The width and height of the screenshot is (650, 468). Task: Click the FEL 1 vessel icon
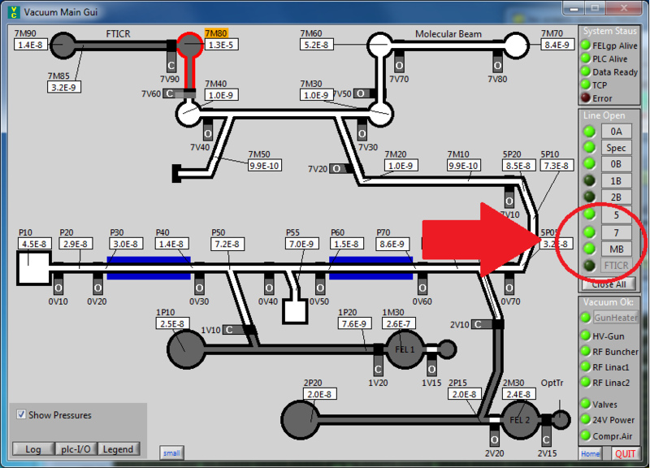(x=405, y=349)
